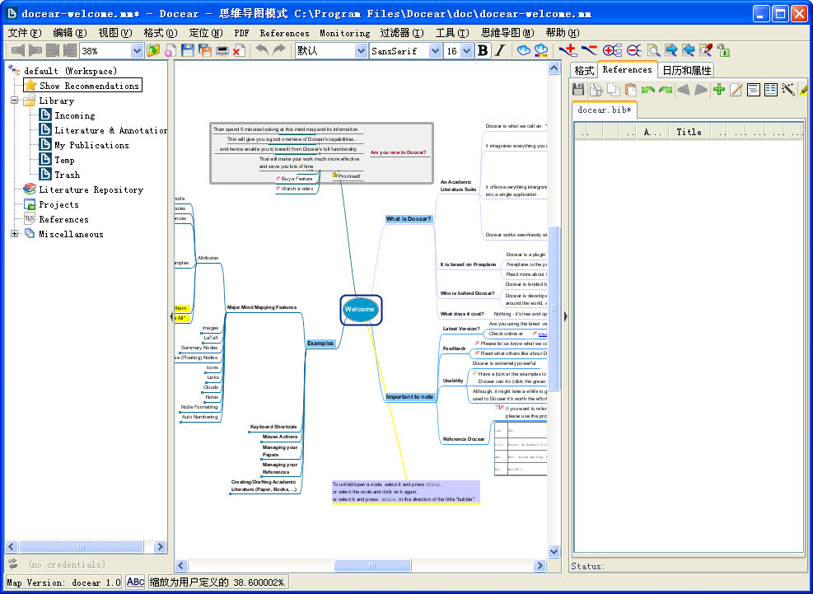Switch to the 日历和属性 tab
Screen dimensions: 813x594
click(686, 70)
